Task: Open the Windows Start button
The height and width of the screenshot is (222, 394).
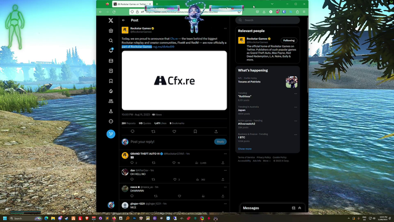Action: (x=5, y=218)
